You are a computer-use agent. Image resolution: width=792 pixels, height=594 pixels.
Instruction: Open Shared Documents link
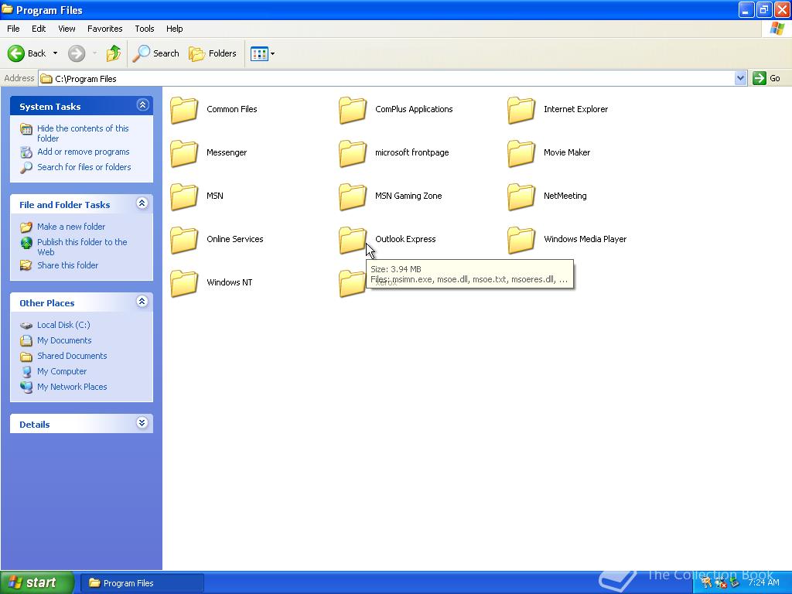[x=72, y=356]
